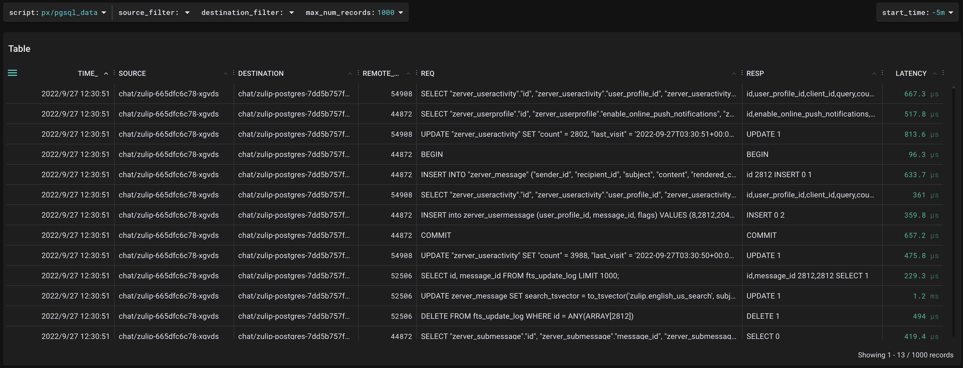Open the table column selector hamburger icon

tap(12, 73)
